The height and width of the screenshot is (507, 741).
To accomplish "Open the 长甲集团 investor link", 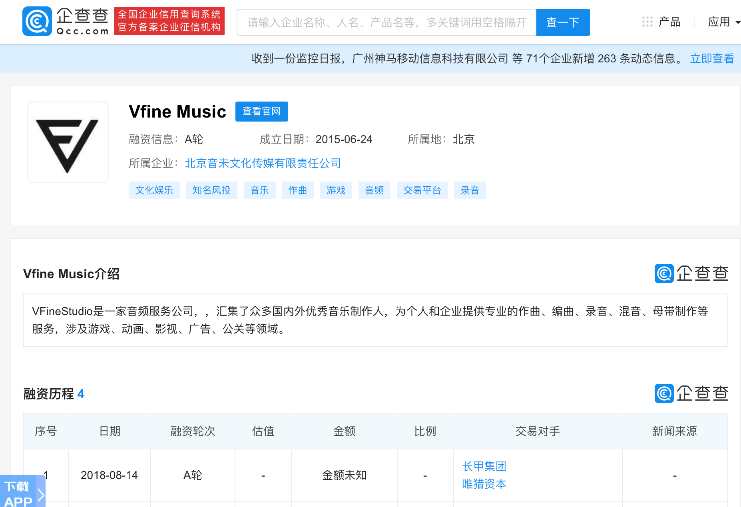I will coord(484,466).
